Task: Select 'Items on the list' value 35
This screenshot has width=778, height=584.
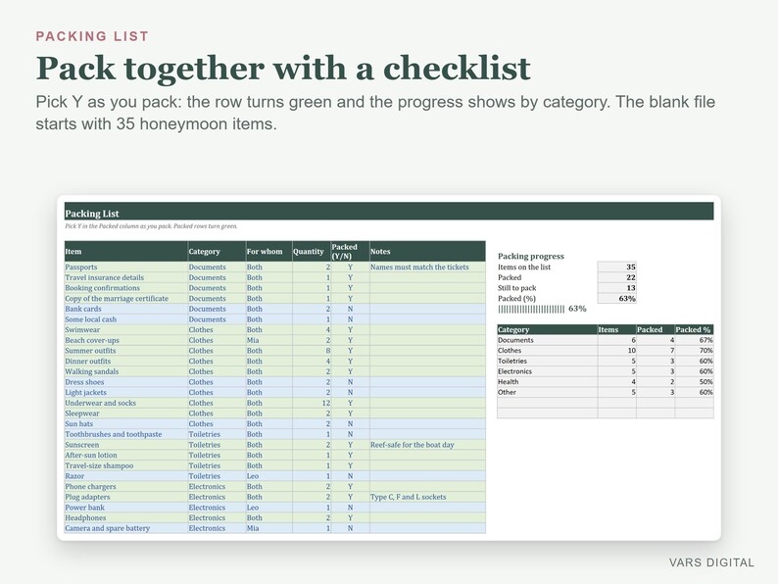Action: [x=616, y=267]
